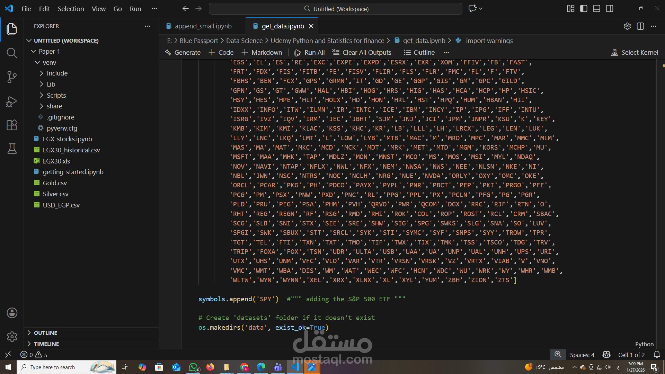
Task: Switch to append_small.ipynb tab
Action: [x=203, y=26]
